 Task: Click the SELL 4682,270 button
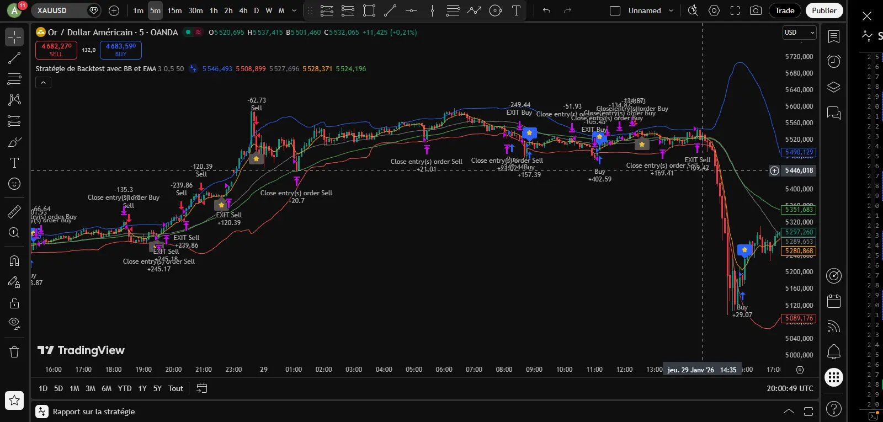pos(56,50)
